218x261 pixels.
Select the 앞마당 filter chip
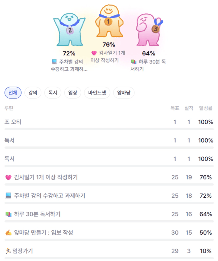click(124, 93)
